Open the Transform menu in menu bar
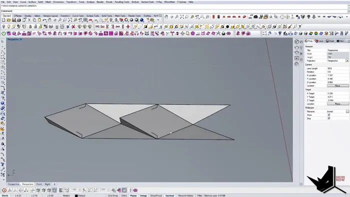Viewport: 350px width, 197px height. (71, 2)
